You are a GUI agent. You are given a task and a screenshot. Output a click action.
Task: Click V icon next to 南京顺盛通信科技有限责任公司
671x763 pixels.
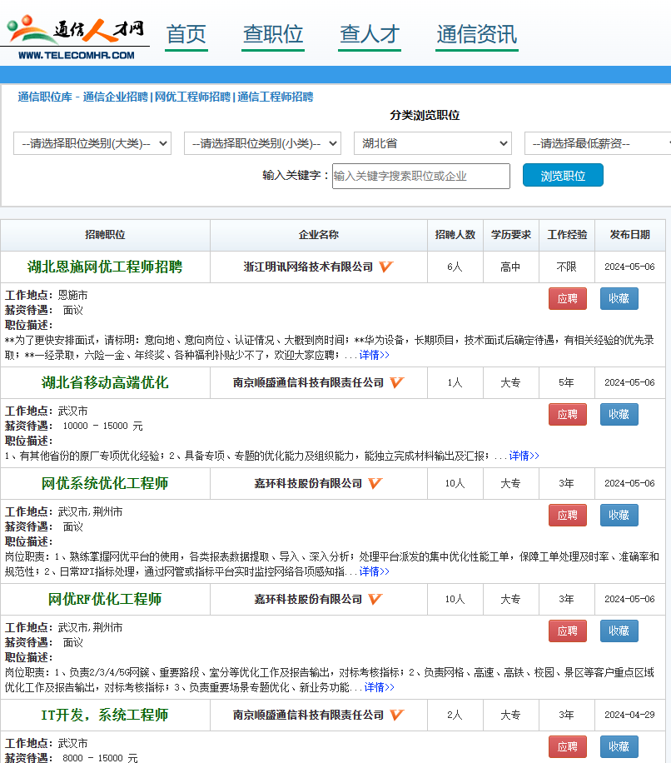[396, 383]
